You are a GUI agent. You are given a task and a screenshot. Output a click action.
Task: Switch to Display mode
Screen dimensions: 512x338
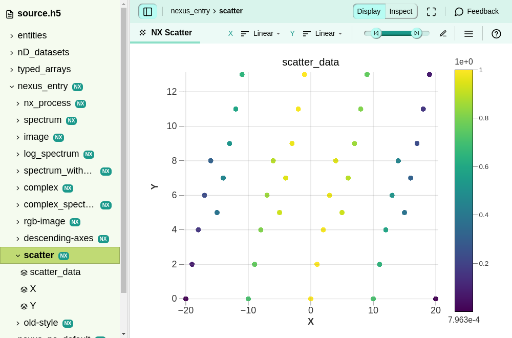pyautogui.click(x=369, y=11)
